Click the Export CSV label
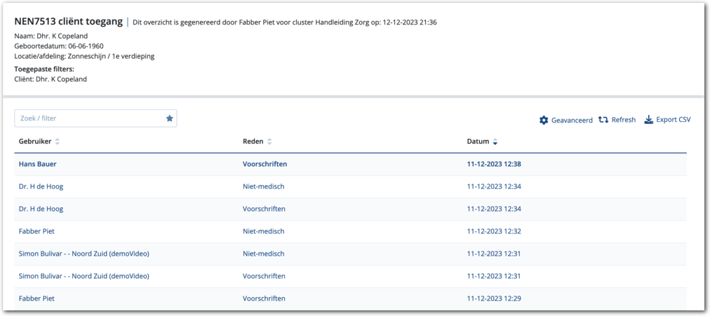 point(673,120)
